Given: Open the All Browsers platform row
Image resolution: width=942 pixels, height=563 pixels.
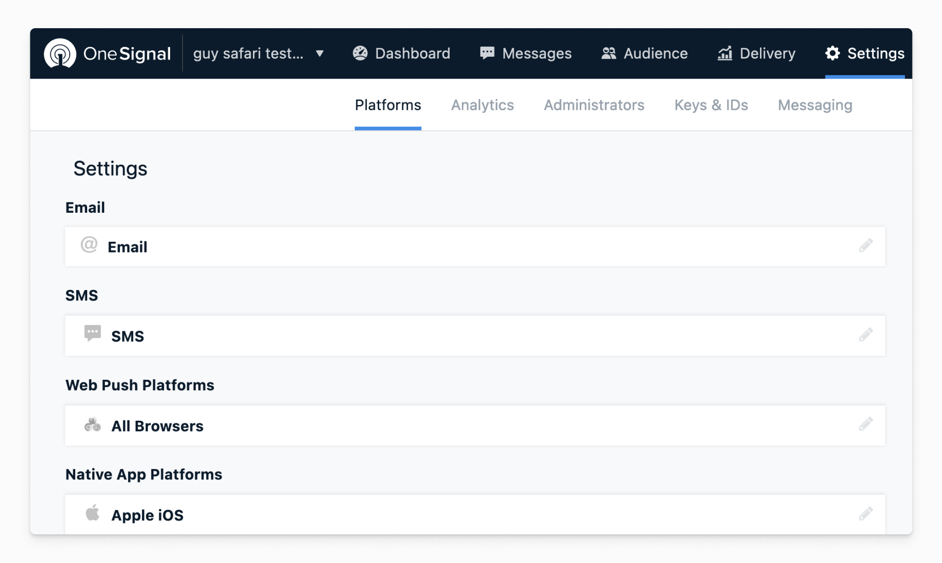Looking at the screenshot, I should 157,426.
